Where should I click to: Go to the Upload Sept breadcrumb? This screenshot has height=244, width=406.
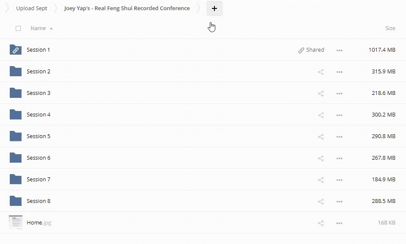[x=32, y=8]
